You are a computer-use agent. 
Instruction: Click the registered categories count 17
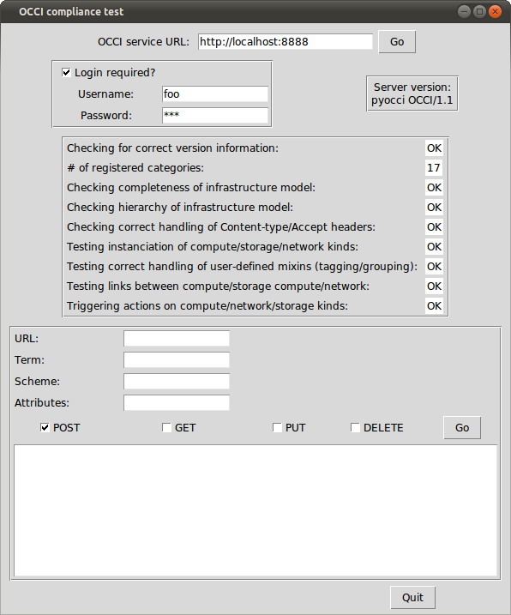(434, 168)
